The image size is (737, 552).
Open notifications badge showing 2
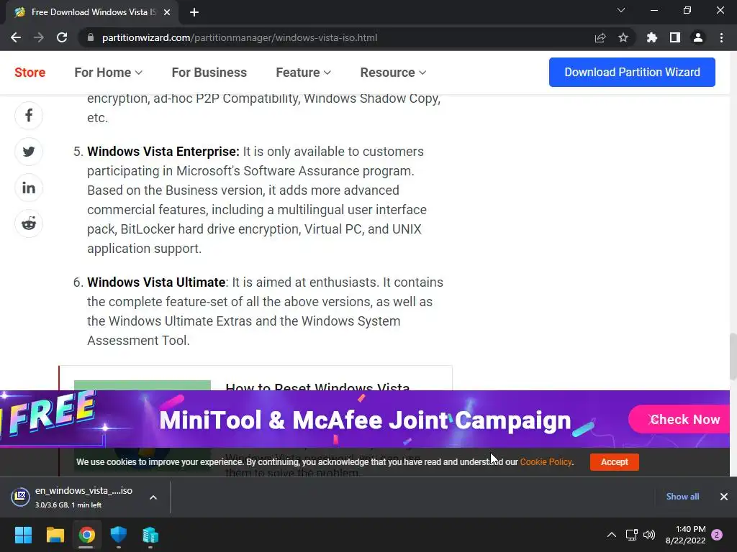(717, 535)
